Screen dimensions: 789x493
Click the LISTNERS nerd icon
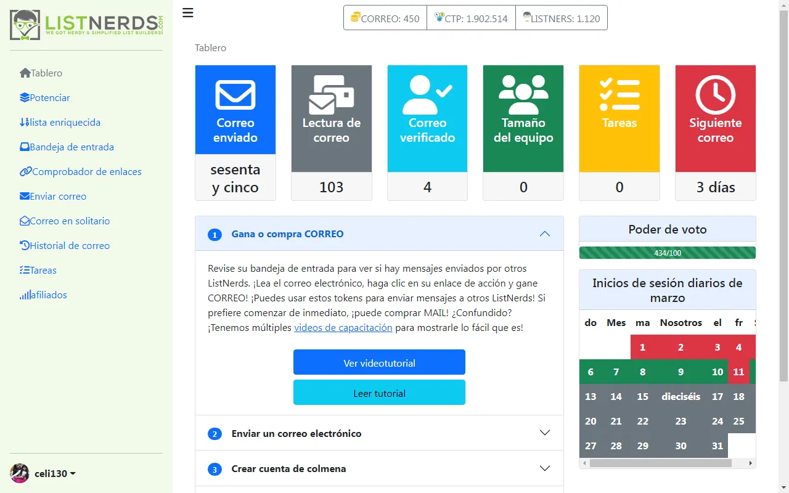(x=527, y=17)
